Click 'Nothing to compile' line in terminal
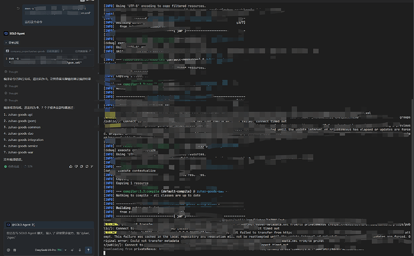 click(x=158, y=195)
